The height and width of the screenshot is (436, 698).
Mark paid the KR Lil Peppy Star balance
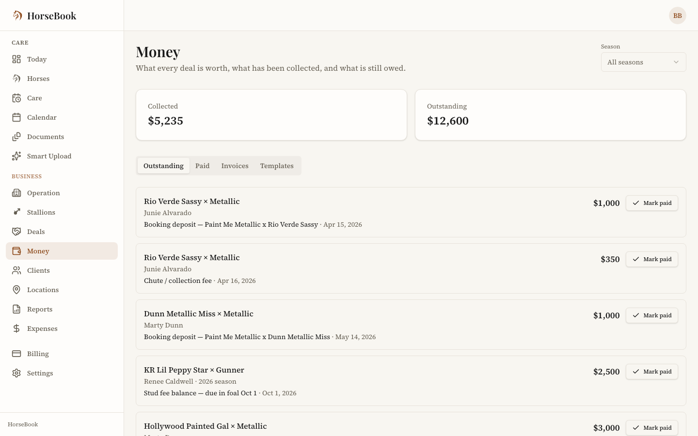[651, 372]
